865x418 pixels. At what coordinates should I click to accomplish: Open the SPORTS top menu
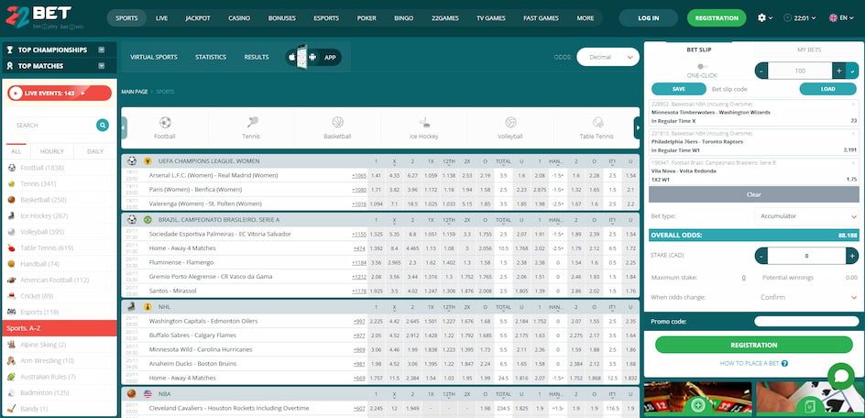point(126,17)
